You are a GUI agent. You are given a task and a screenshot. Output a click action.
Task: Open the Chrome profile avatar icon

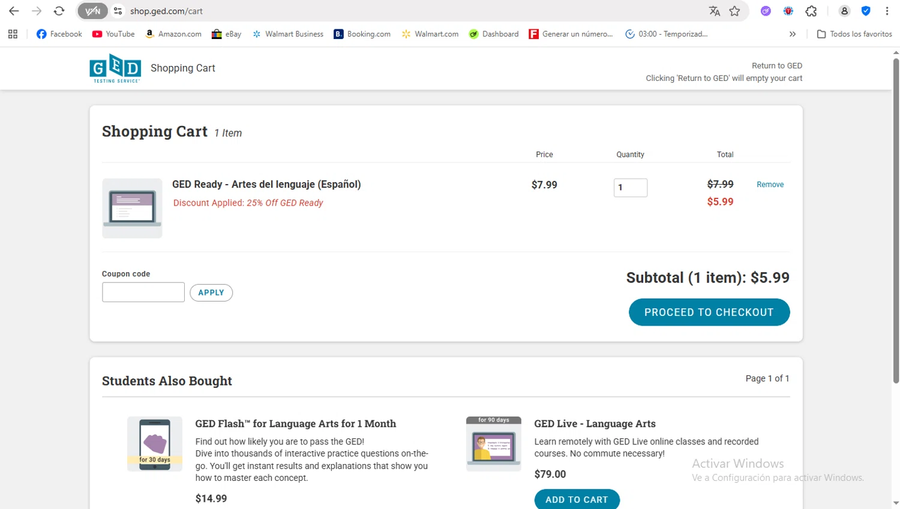[x=844, y=11]
